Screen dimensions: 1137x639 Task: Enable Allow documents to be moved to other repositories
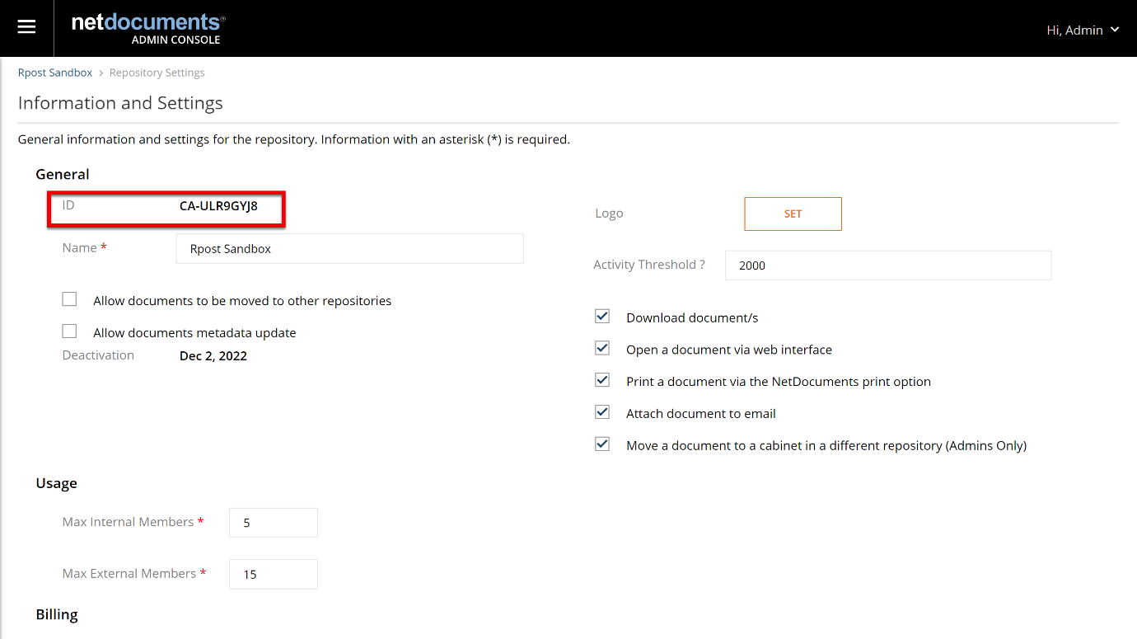coord(69,298)
